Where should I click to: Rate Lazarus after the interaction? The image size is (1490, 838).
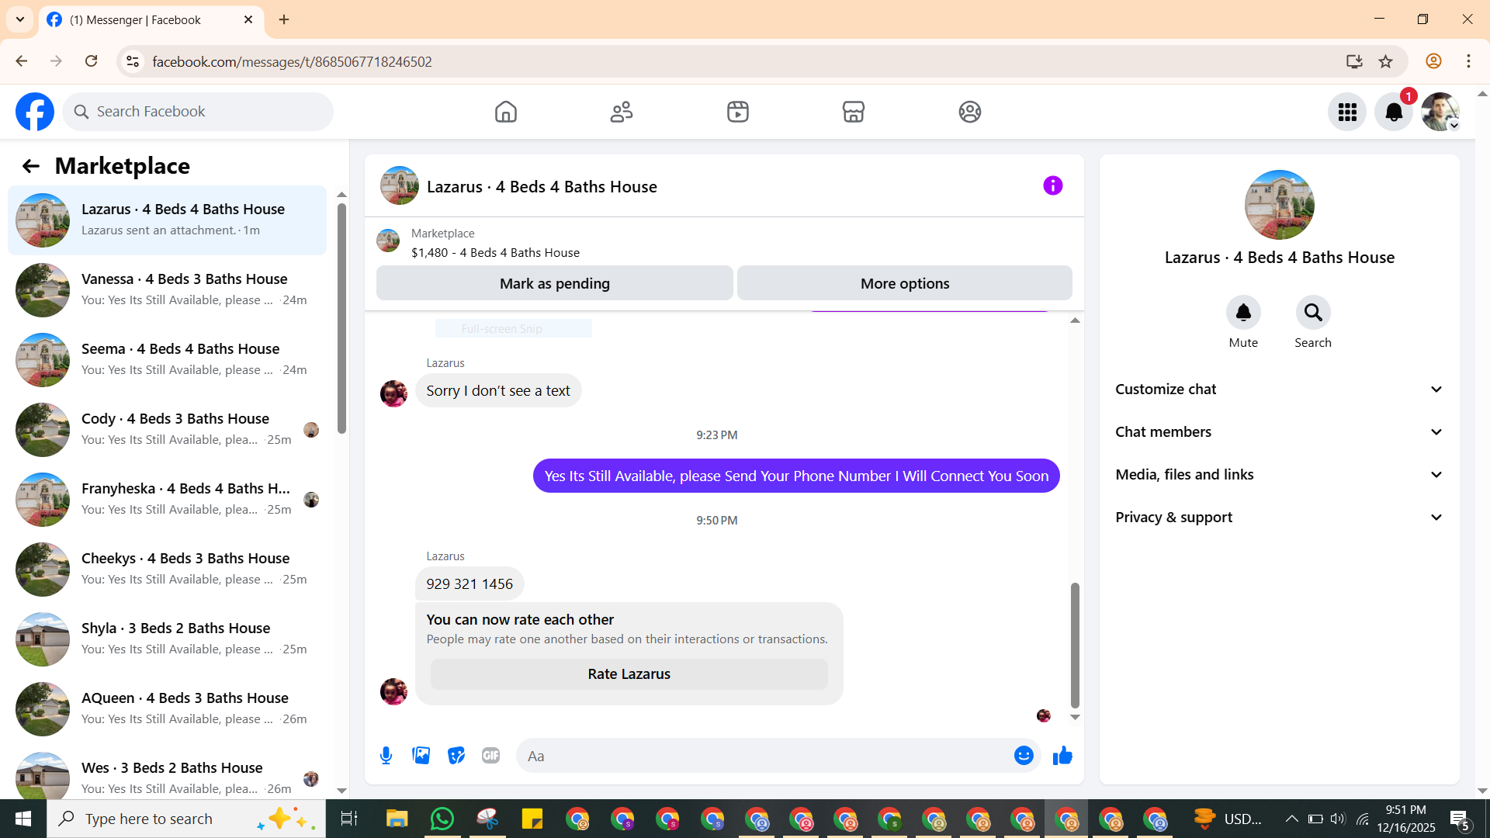[x=629, y=674]
